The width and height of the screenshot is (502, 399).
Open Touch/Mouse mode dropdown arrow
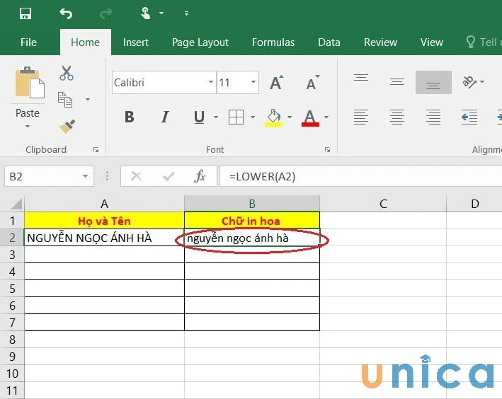pyautogui.click(x=161, y=13)
